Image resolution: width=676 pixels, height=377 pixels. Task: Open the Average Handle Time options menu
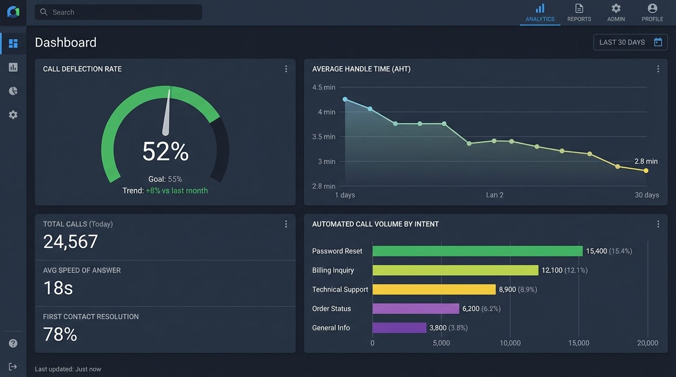click(x=658, y=69)
